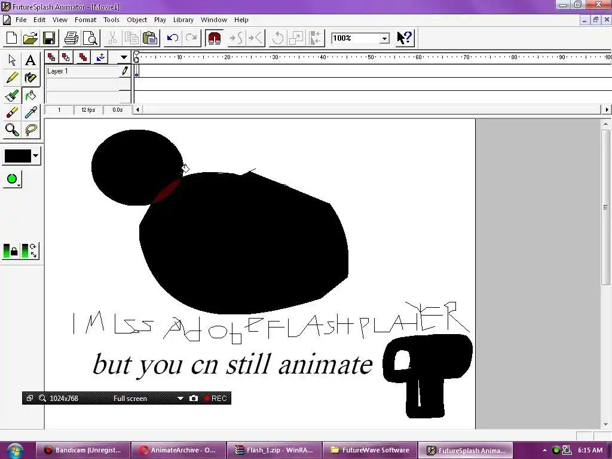Viewport: 612px width, 459px height.
Task: Click the Rotate toolbar icon
Action: pos(277,38)
